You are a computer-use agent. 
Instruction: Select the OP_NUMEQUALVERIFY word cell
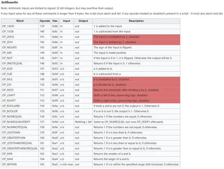[20, 122]
